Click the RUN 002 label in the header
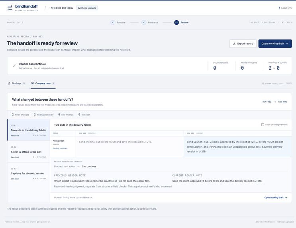The height and width of the screenshot is (228, 296). click(x=282, y=101)
